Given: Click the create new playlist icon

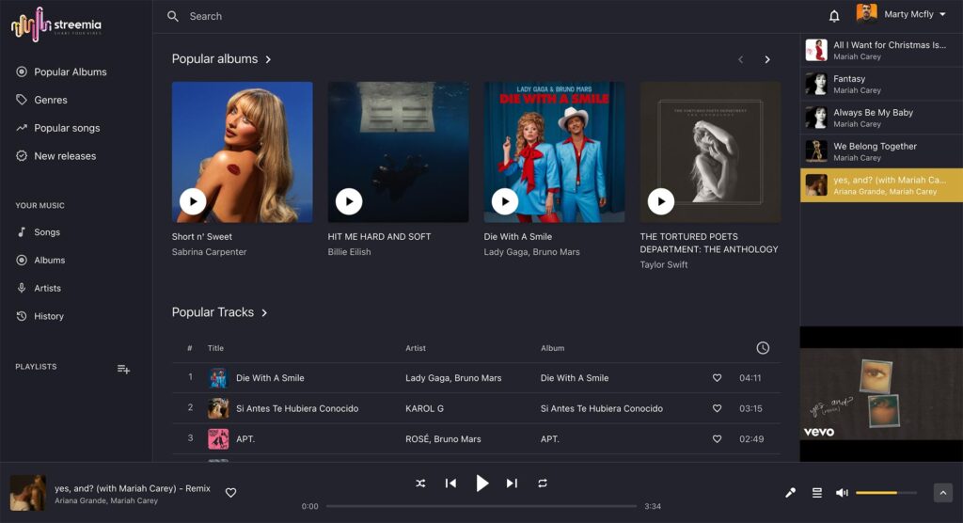Looking at the screenshot, I should click(x=123, y=369).
